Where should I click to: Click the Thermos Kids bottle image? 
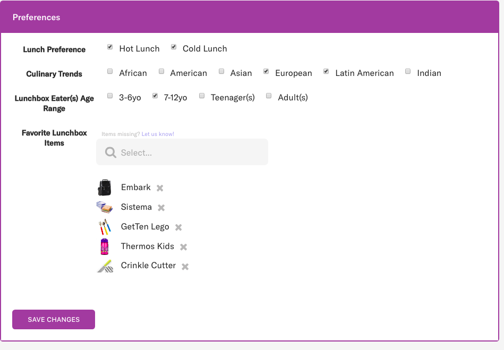[105, 246]
